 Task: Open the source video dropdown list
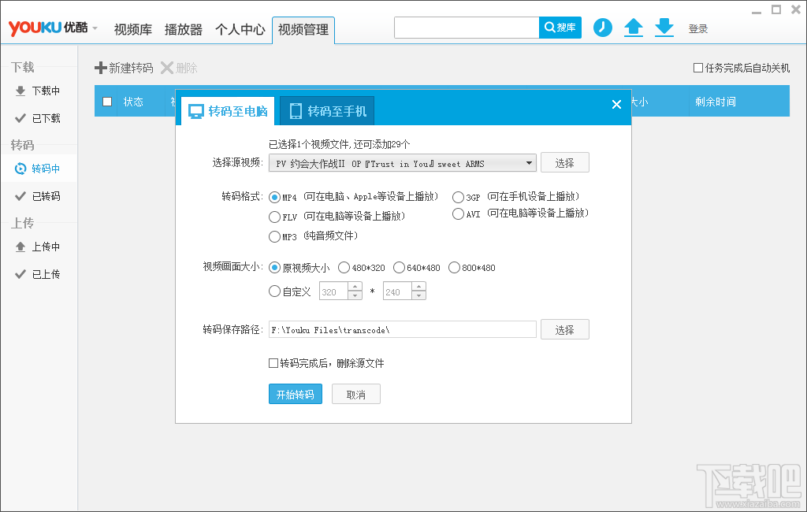click(x=529, y=163)
